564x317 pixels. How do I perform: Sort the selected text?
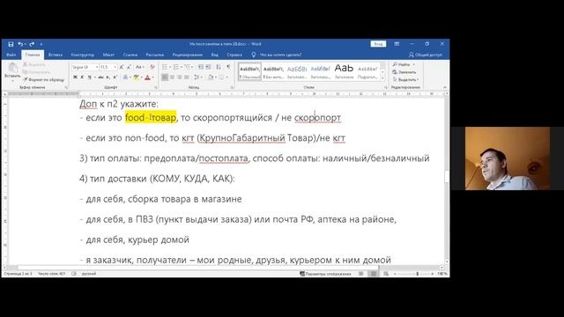pos(219,67)
